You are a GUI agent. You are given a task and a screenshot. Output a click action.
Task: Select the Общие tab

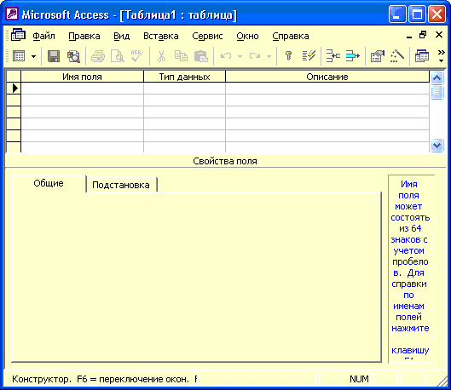(x=49, y=183)
